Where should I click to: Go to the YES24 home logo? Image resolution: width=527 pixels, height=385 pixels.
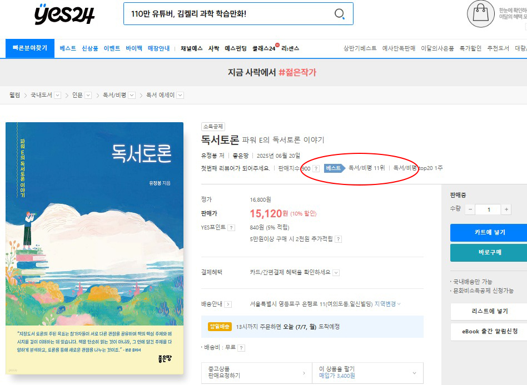[x=64, y=14]
